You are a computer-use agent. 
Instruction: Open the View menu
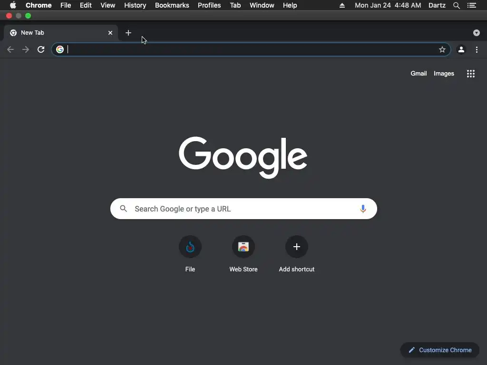click(x=108, y=5)
